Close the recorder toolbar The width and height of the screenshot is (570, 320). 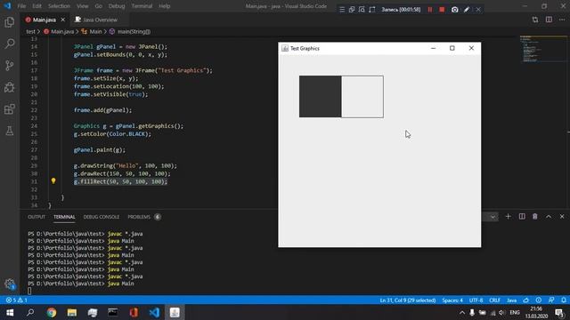tap(478, 10)
